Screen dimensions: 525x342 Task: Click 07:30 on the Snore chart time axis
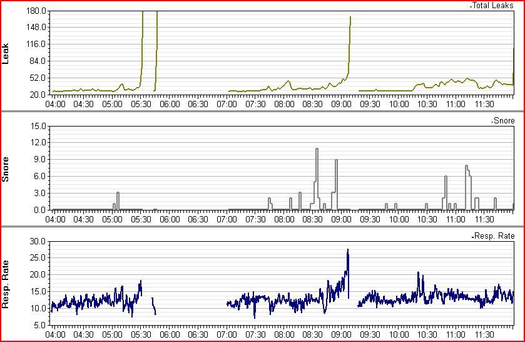pos(255,220)
